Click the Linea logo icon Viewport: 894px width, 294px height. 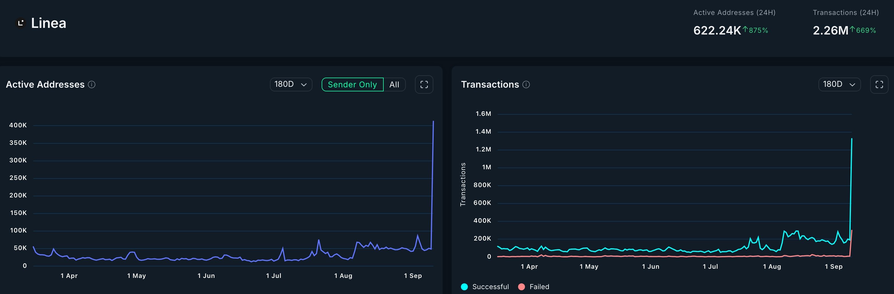point(20,23)
